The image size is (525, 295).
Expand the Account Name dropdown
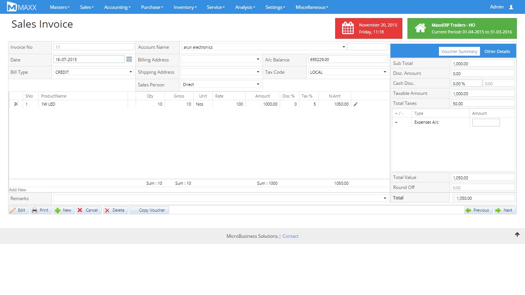264,47
